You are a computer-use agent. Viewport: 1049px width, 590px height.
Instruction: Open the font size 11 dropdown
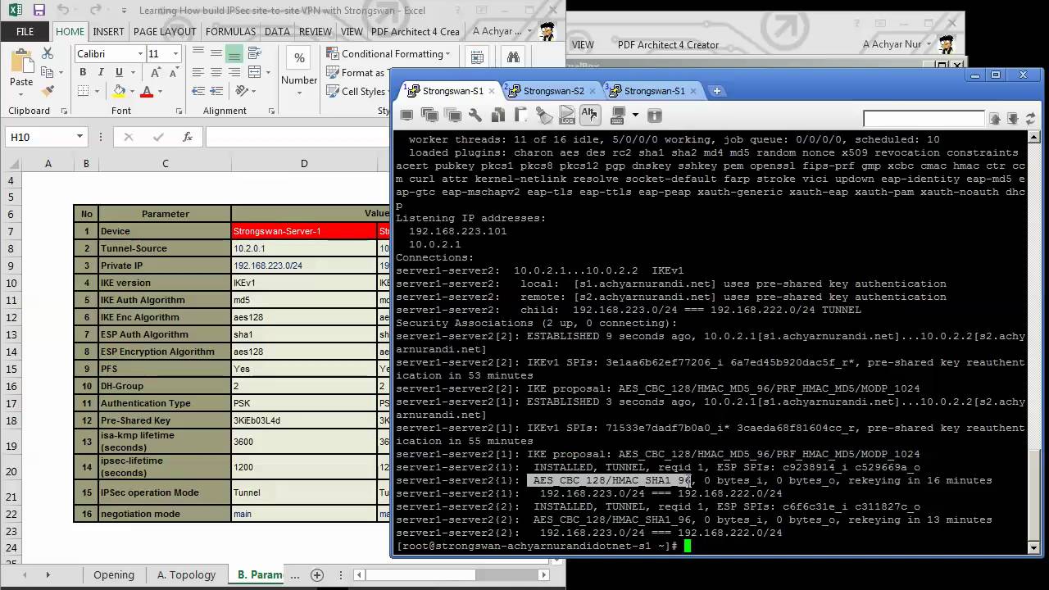pos(175,54)
